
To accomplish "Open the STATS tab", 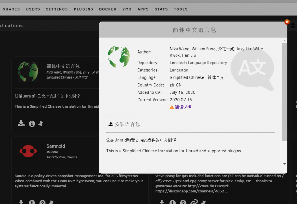I will 161,9.
